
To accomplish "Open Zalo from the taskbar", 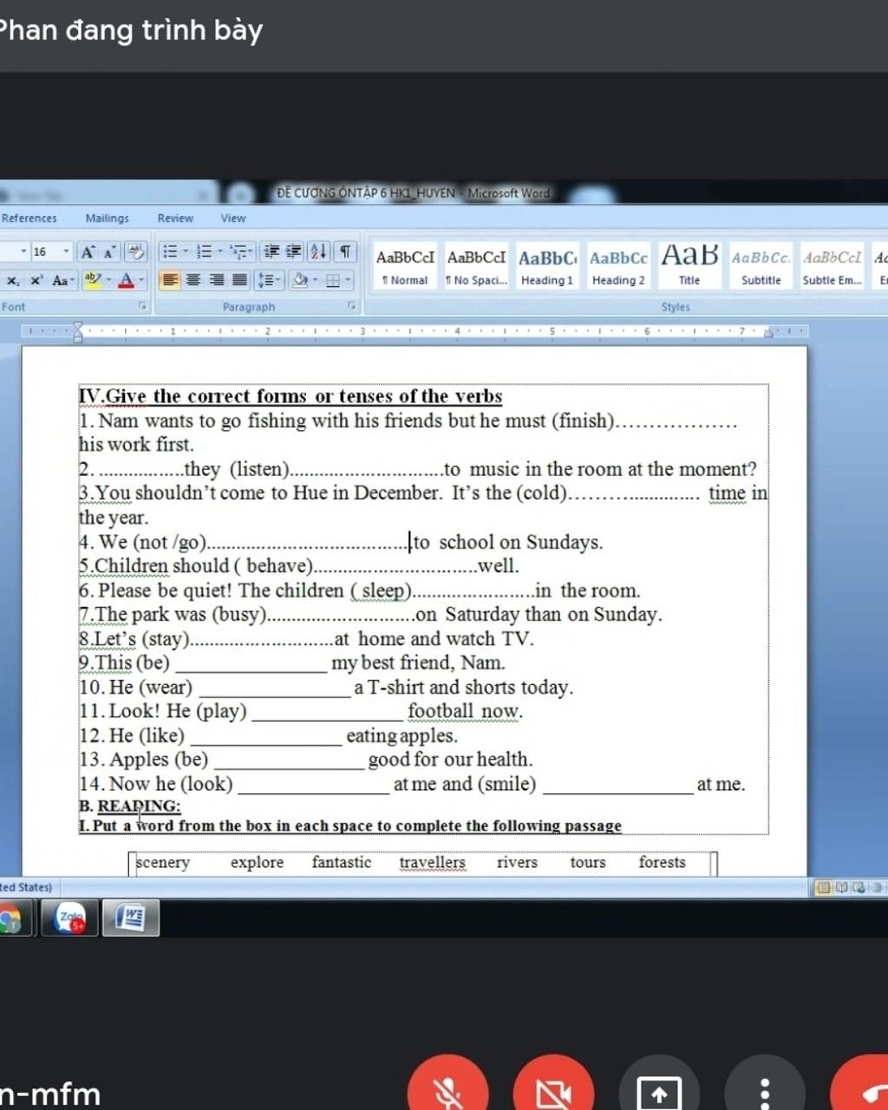I will pyautogui.click(x=69, y=918).
